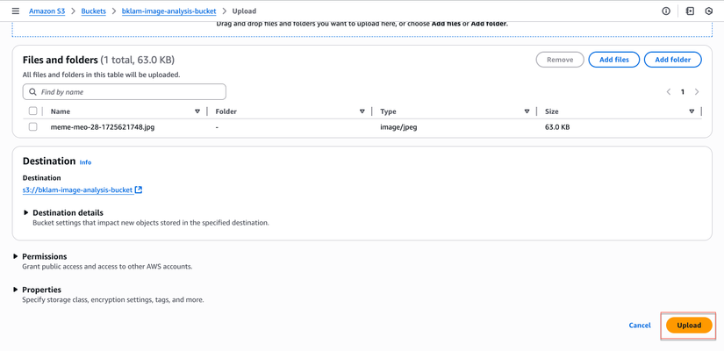The width and height of the screenshot is (724, 351).
Task: Sort files by Name column arrow
Action: point(197,111)
